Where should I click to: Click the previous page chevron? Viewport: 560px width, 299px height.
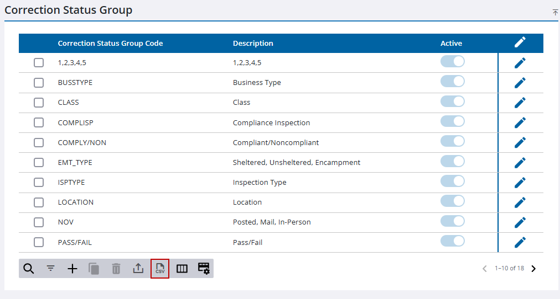coord(485,269)
